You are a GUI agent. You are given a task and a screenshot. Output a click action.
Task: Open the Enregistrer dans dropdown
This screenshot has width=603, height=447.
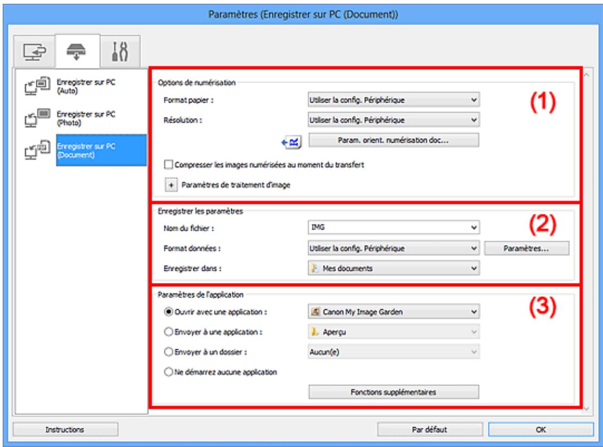394,269
